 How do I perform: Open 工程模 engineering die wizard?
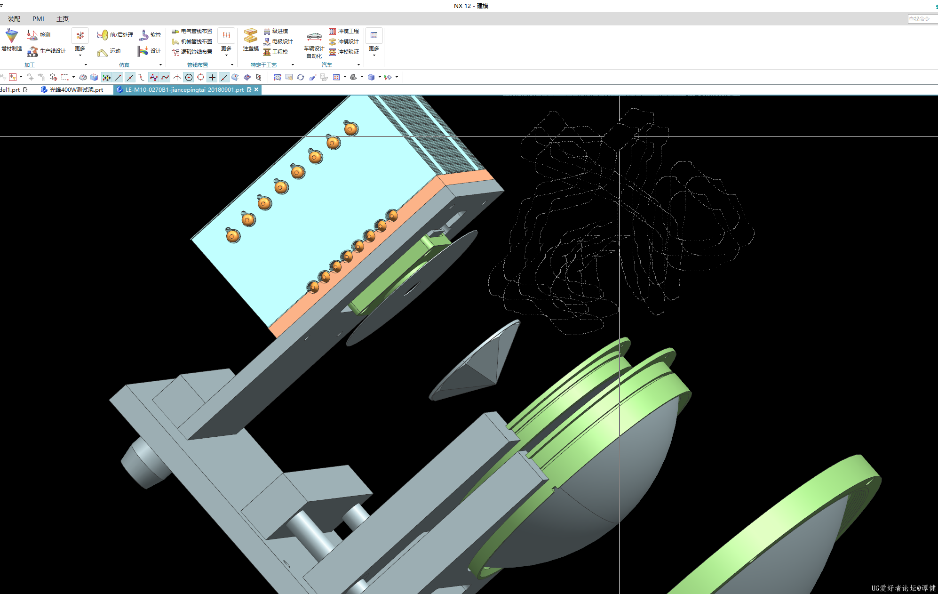276,52
